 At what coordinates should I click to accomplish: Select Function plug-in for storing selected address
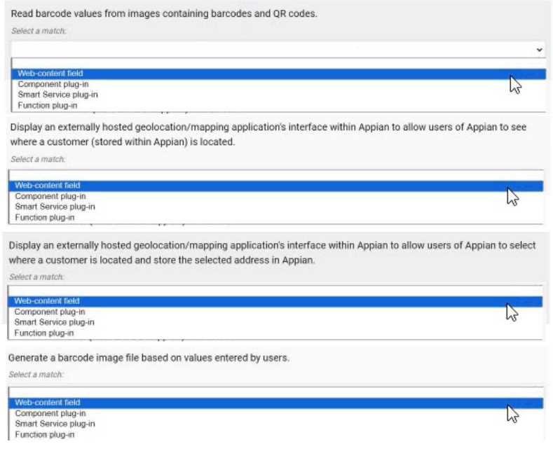(x=46, y=333)
